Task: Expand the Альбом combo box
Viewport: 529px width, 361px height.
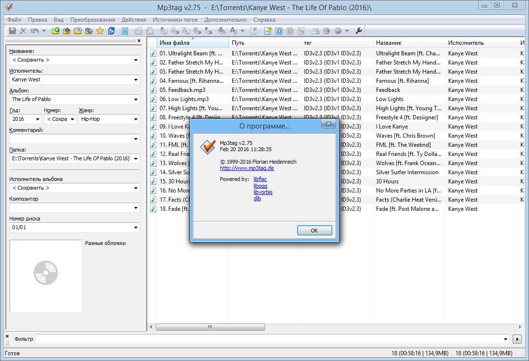Action: (x=136, y=99)
